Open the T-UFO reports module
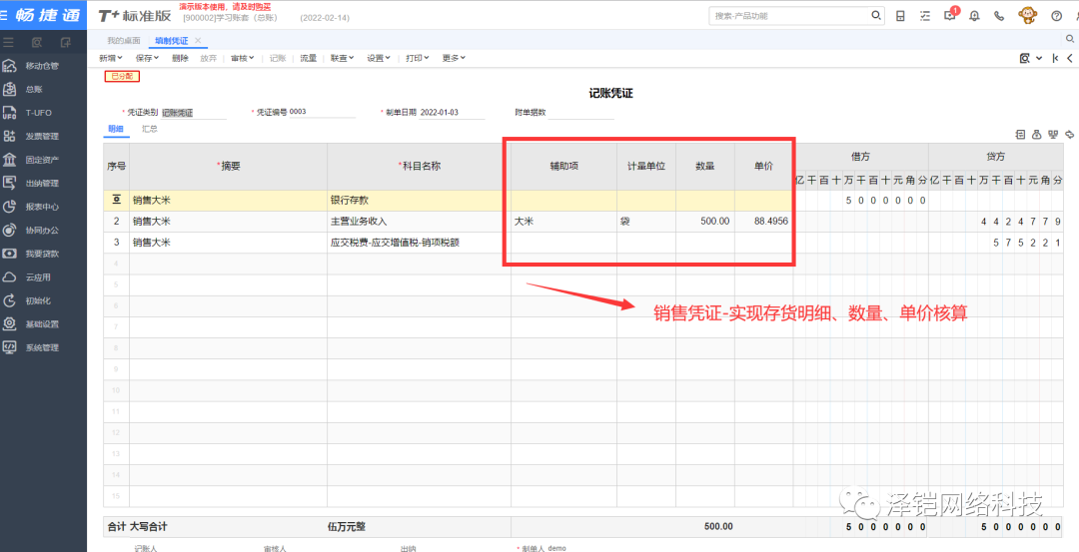The height and width of the screenshot is (552, 1079). pos(40,113)
